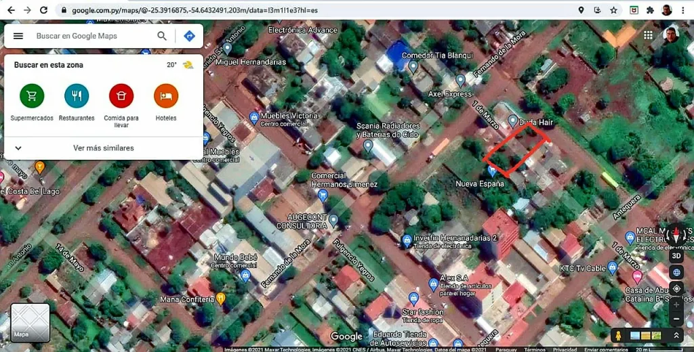
Task: Open the Google Maps hamburger menu
Action: tap(18, 36)
